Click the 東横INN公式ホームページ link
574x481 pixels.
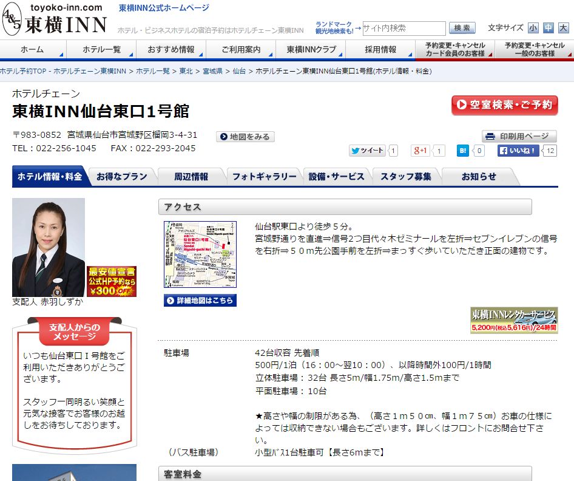click(x=164, y=8)
